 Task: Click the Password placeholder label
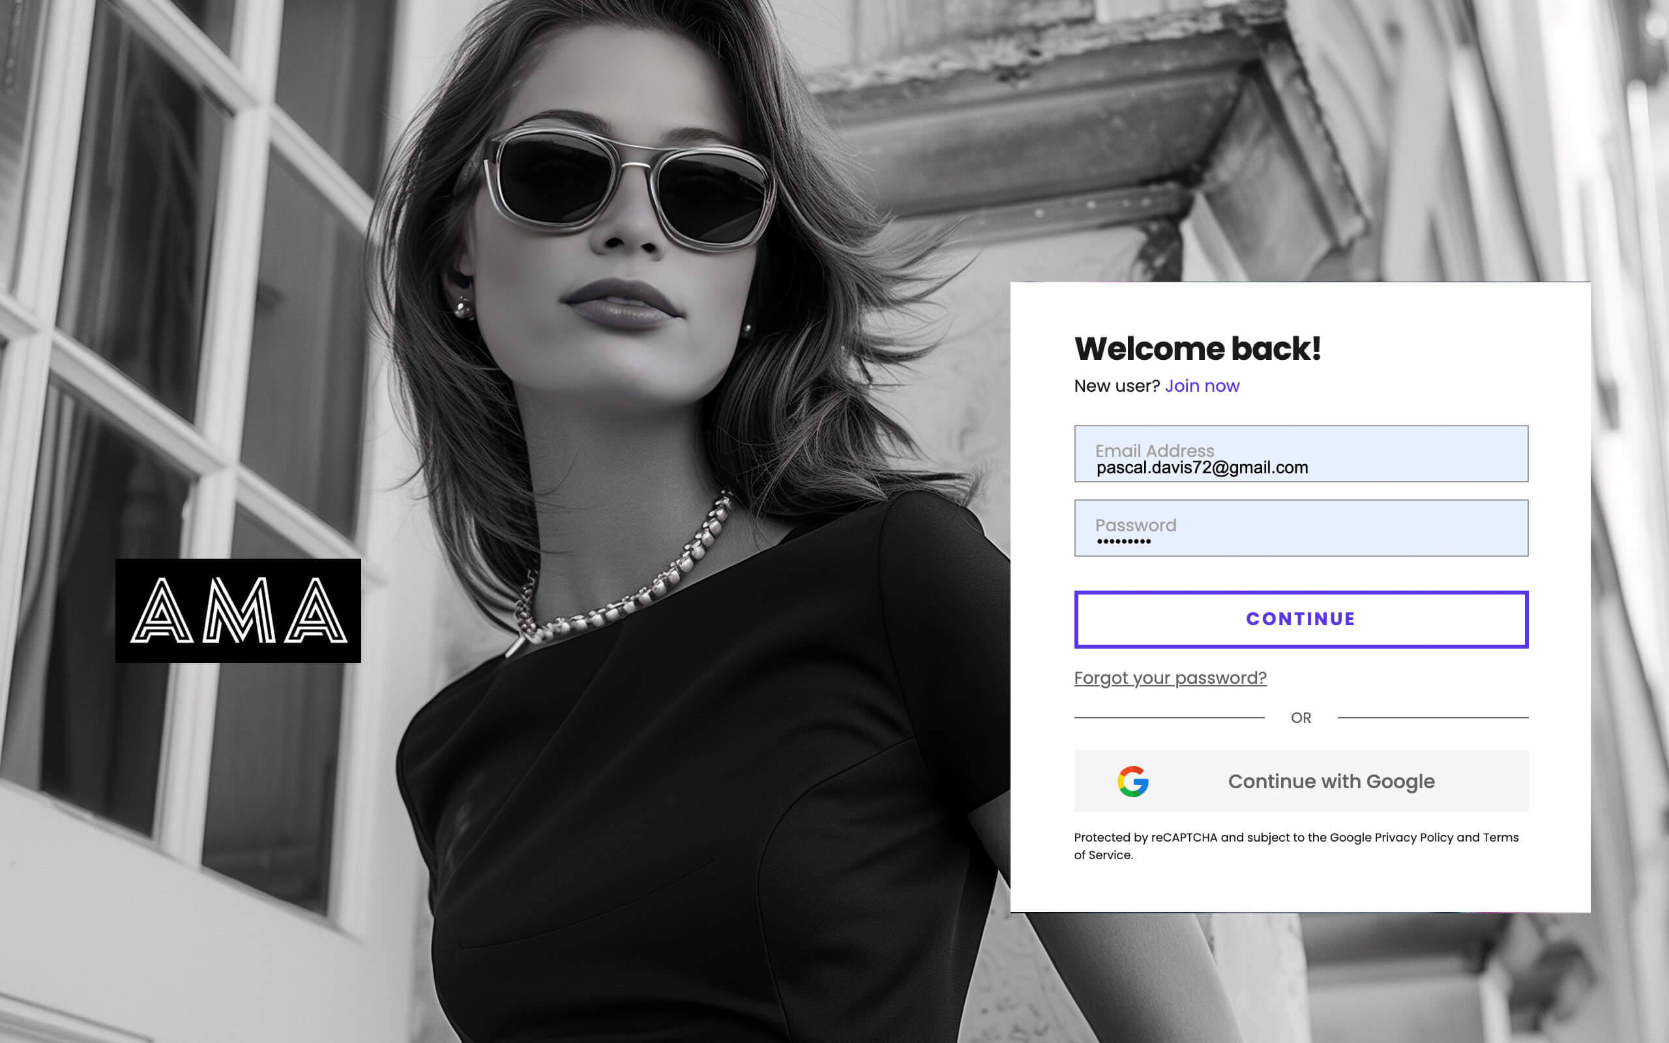point(1136,525)
